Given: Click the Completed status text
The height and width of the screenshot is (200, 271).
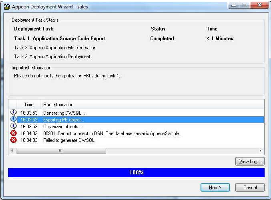Looking at the screenshot, I should tap(162, 38).
